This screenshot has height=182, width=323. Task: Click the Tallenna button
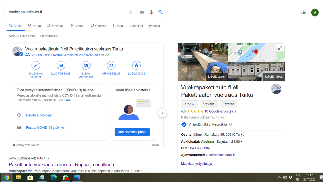tap(228, 104)
